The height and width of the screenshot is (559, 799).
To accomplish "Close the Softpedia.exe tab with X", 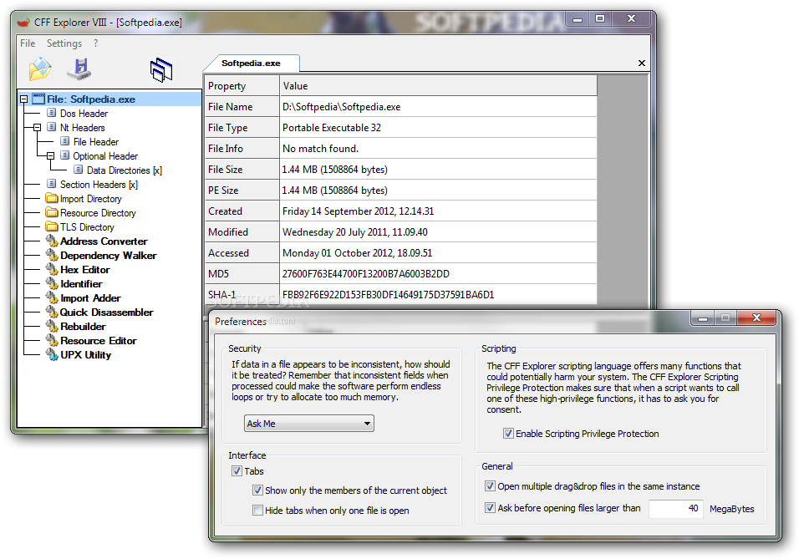I will pyautogui.click(x=642, y=63).
